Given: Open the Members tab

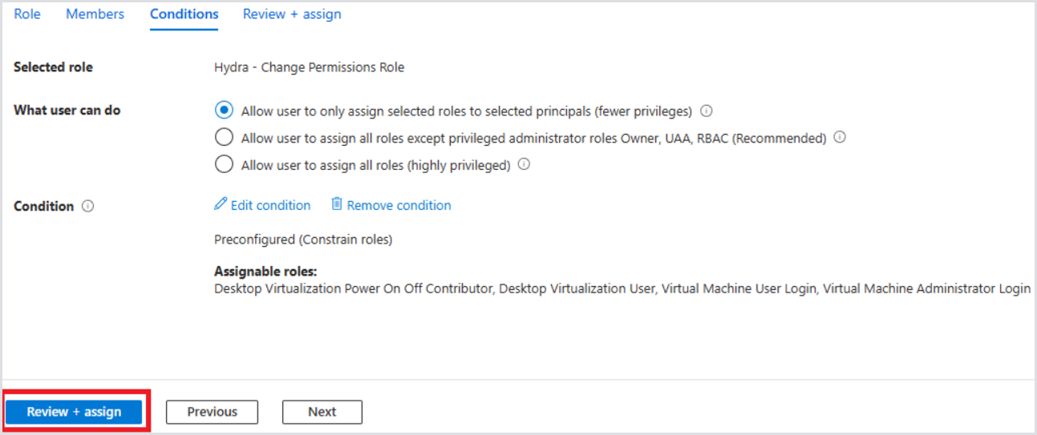Looking at the screenshot, I should [95, 14].
